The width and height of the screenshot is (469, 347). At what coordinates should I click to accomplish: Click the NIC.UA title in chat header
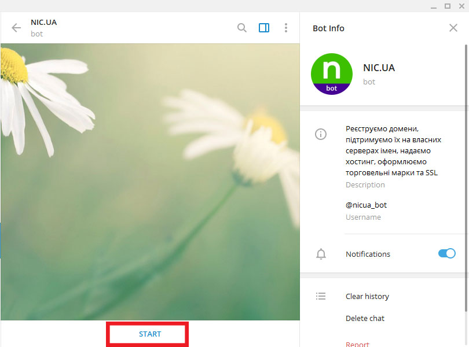coord(44,23)
